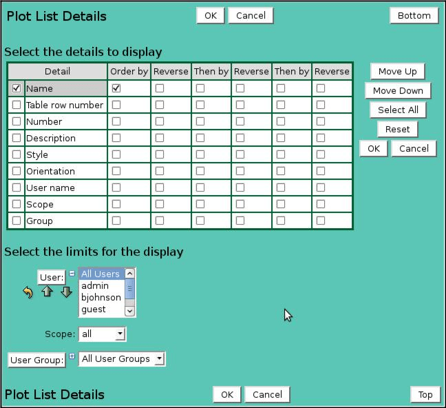446x408 pixels.
Task: Tick the first Reverse box for Name
Action: (x=160, y=88)
